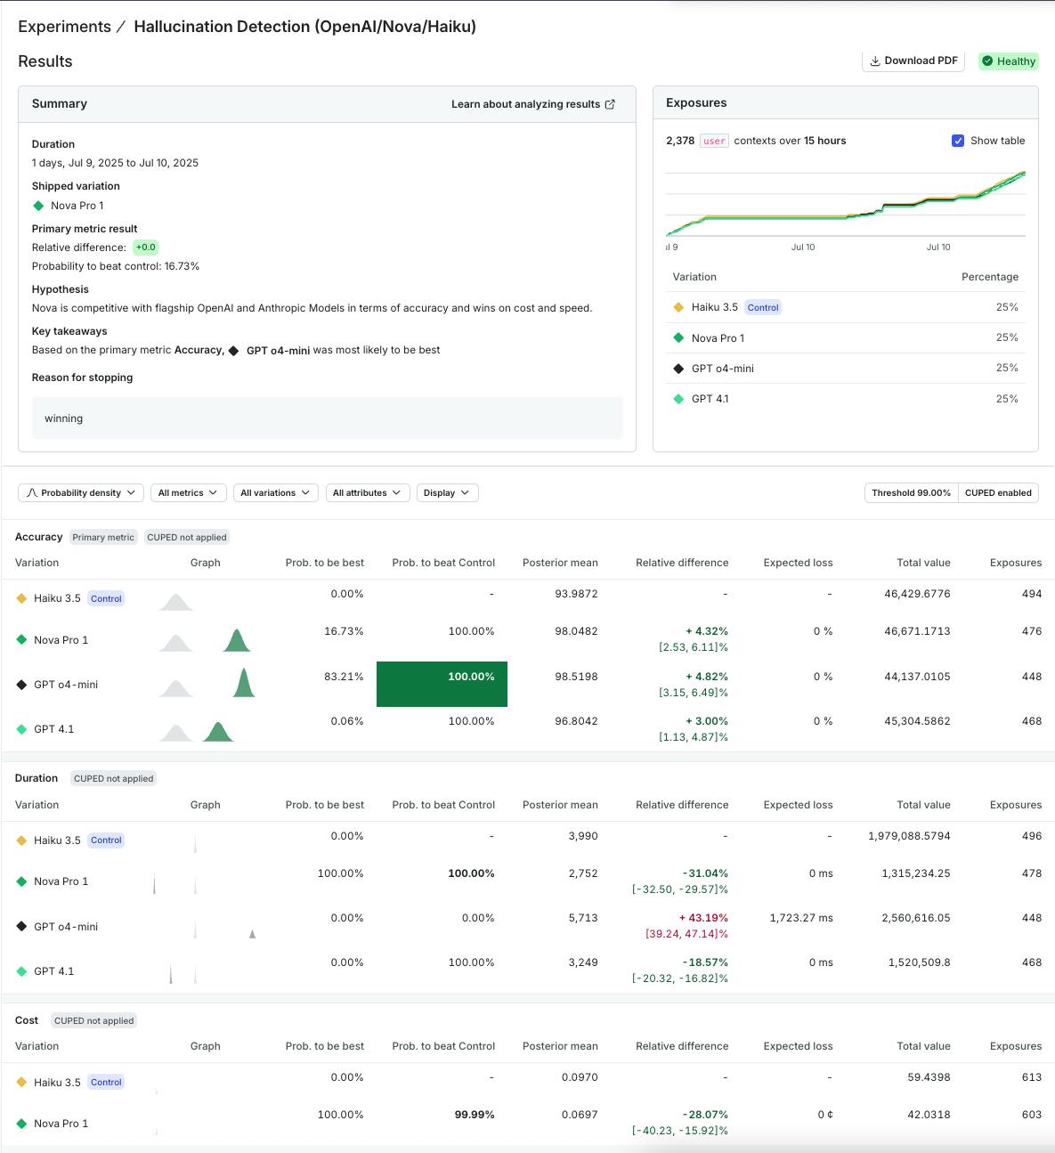
Task: Click the Nova Pro 1 green diamond in Summary
Action: coord(38,206)
